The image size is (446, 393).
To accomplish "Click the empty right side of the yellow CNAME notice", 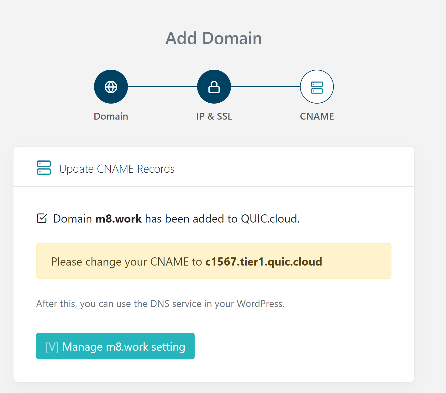I will point(357,261).
